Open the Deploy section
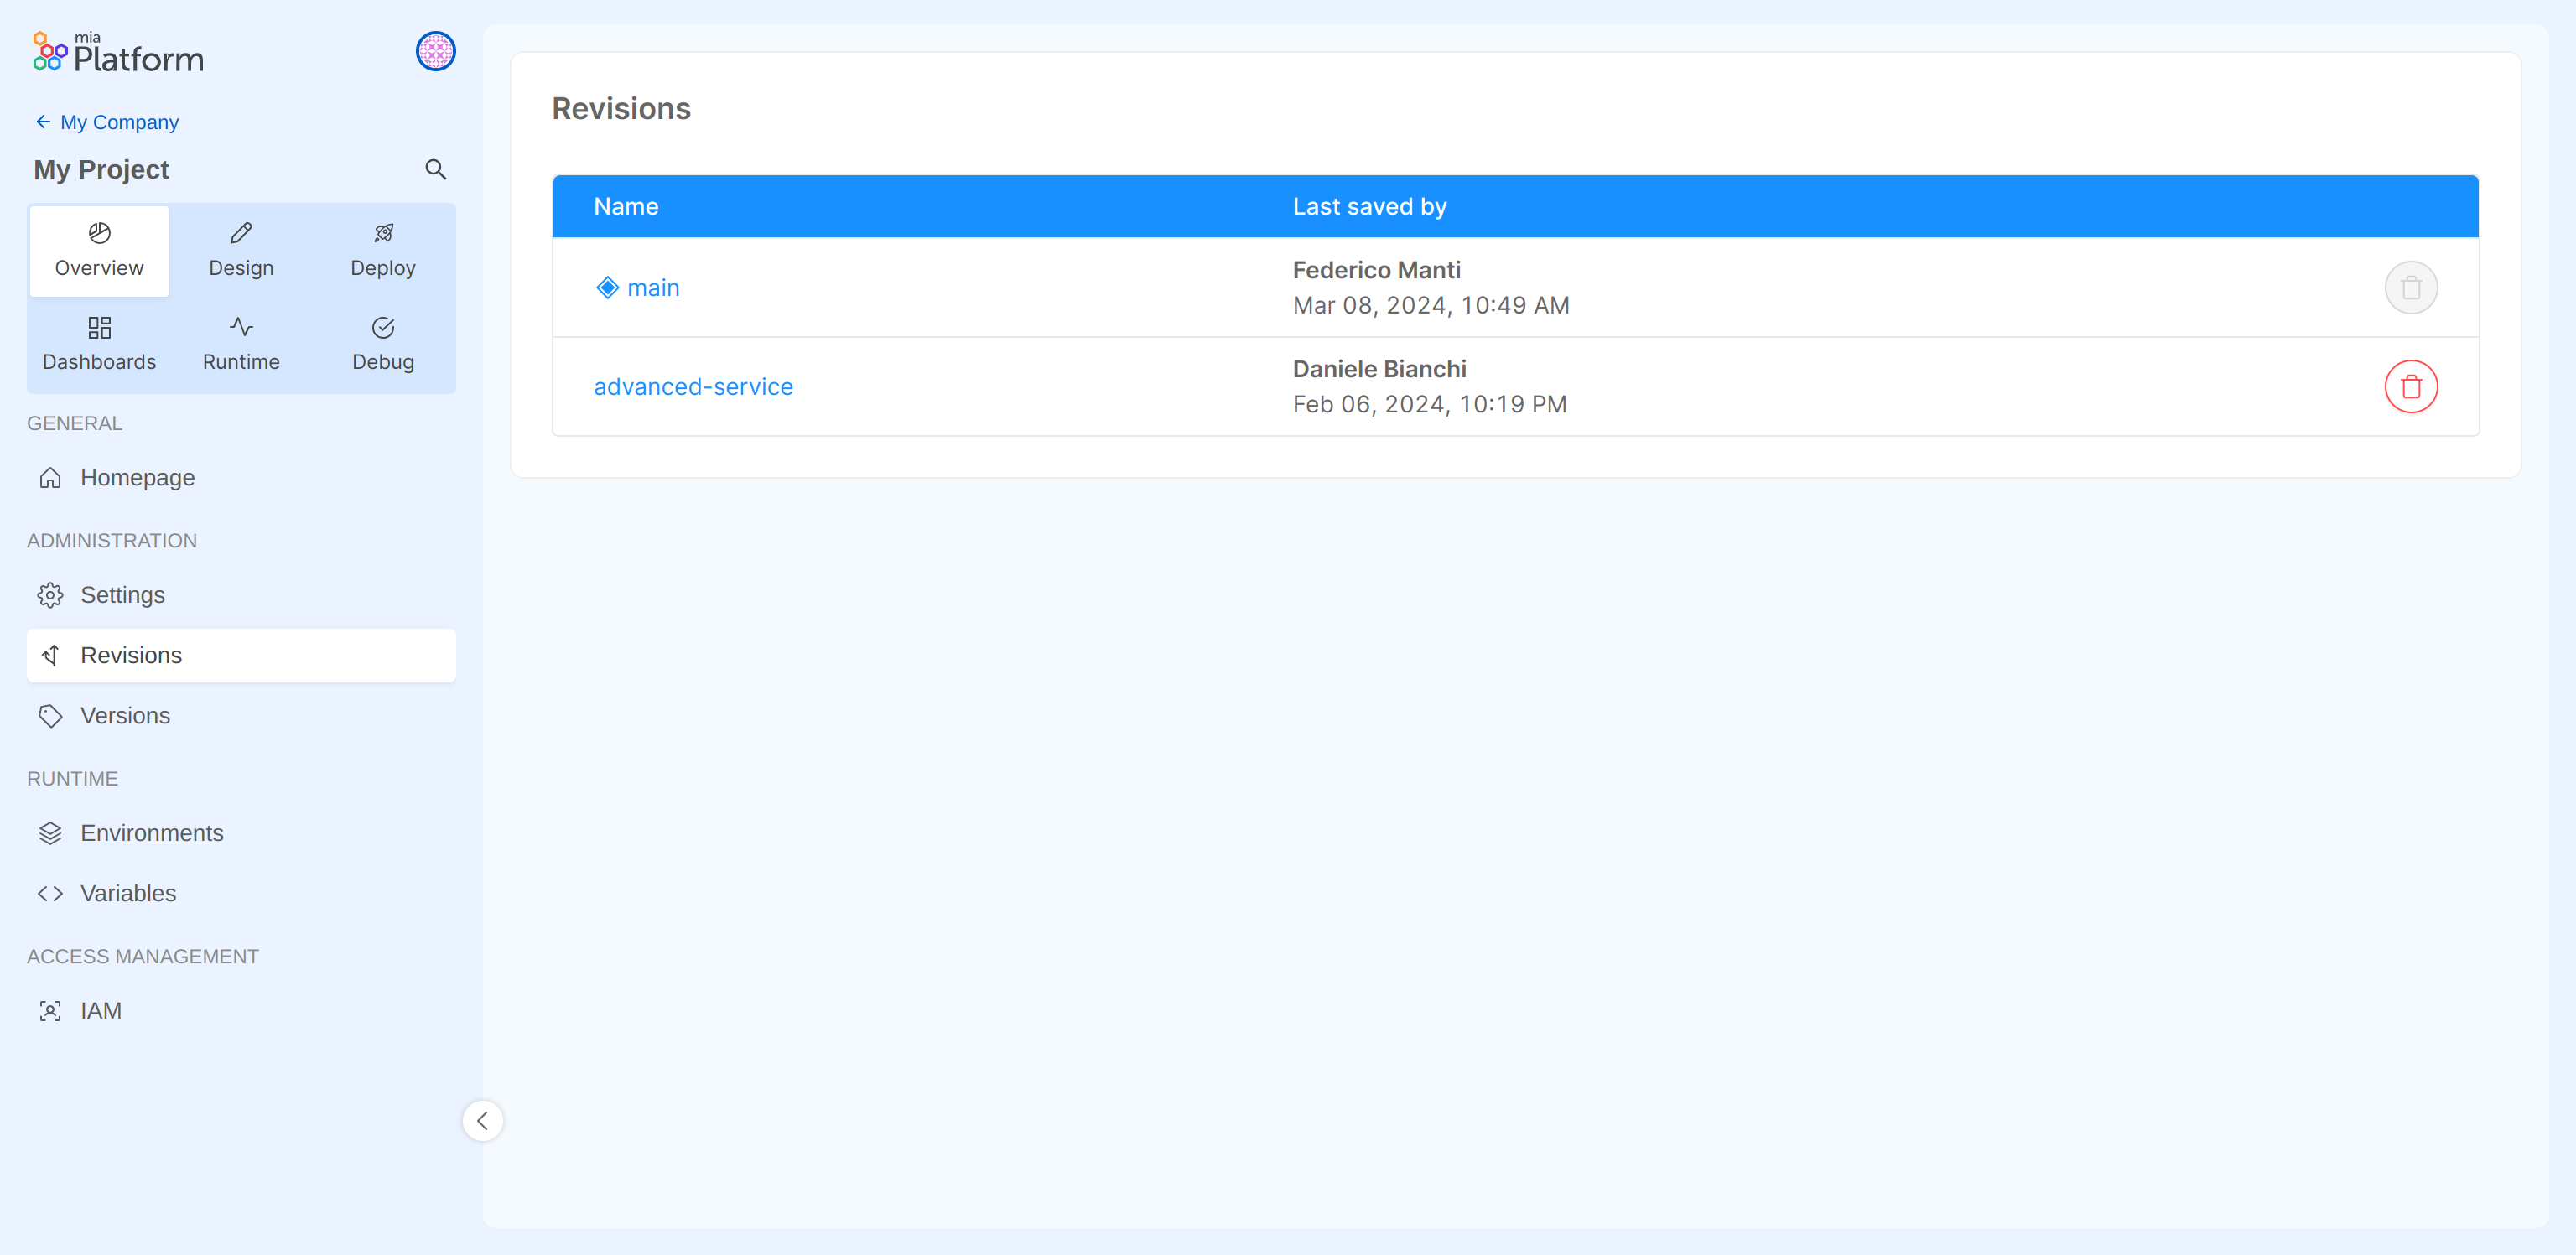Viewport: 2576px width, 1255px height. (x=383, y=249)
